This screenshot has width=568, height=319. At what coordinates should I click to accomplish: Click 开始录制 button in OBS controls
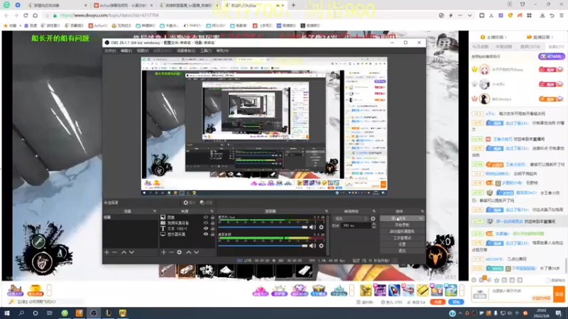click(402, 225)
